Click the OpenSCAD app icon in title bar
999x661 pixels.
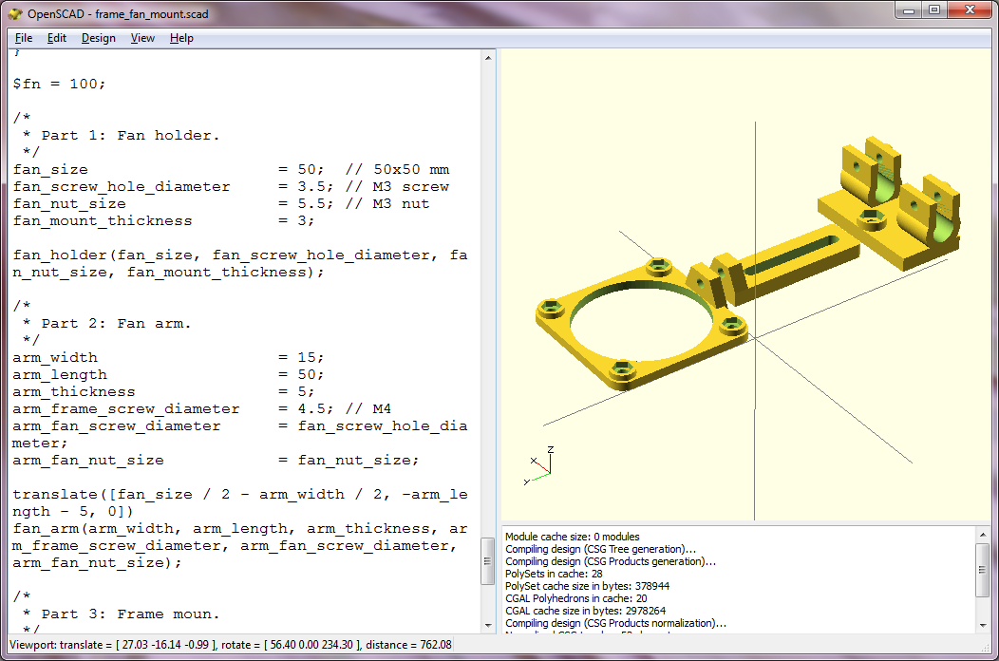[15, 13]
